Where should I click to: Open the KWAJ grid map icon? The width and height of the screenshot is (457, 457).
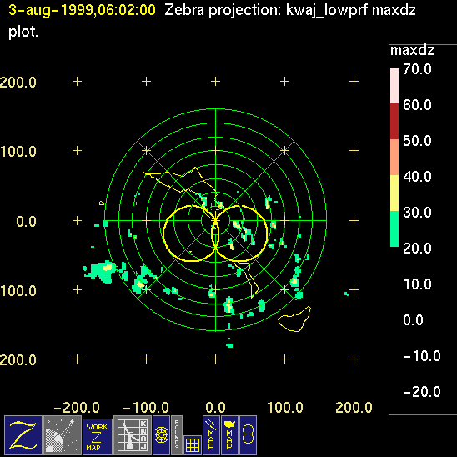[x=133, y=435]
